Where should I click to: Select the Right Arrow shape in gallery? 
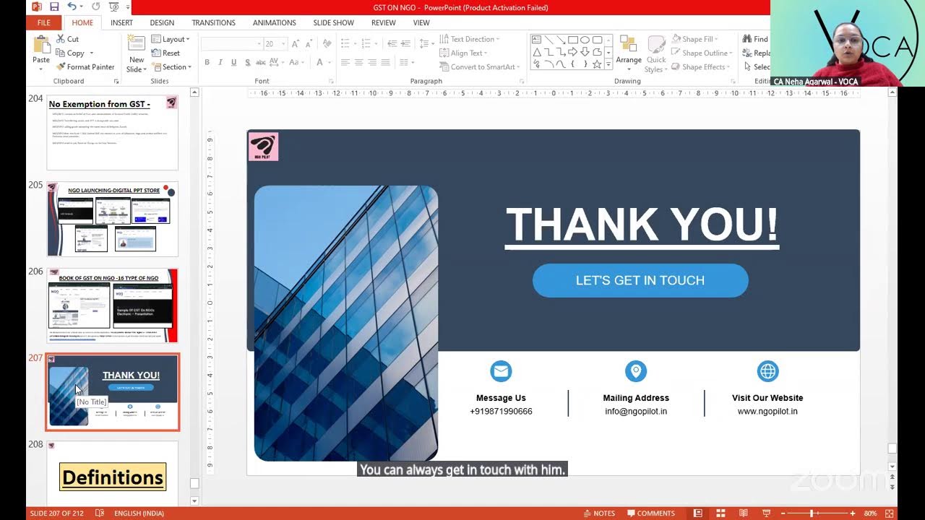pos(573,52)
